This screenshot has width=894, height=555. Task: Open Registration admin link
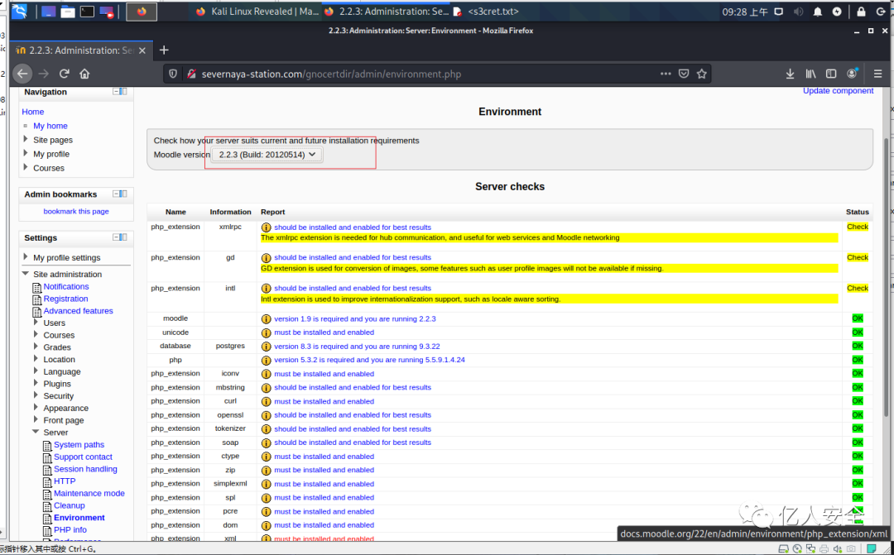[65, 299]
